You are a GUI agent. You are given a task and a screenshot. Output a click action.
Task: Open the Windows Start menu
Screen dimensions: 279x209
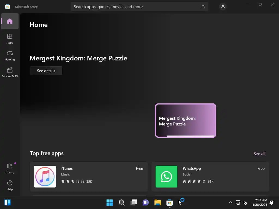coord(110,202)
